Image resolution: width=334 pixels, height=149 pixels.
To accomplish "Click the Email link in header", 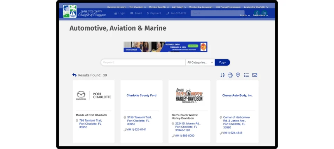I will click(x=136, y=13).
